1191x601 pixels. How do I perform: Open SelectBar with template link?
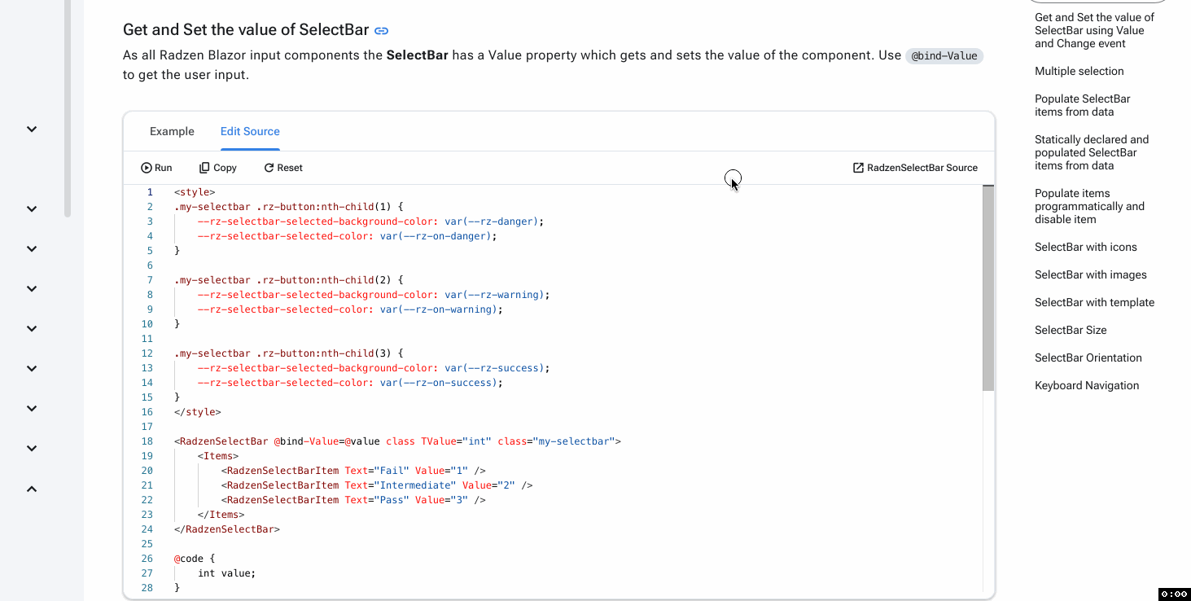1094,302
